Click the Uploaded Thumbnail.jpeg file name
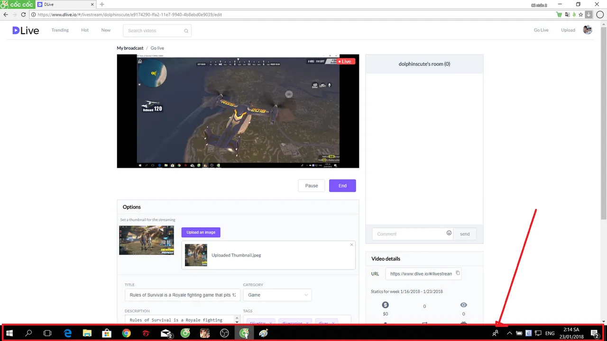607x341 pixels. 236,255
